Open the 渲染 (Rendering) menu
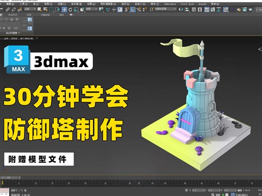262x196 pixels. (x=125, y=4)
